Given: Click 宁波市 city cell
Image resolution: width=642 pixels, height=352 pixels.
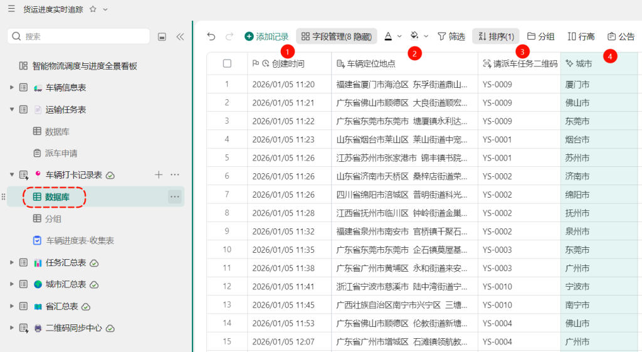Looking at the screenshot, I should pos(599,287).
